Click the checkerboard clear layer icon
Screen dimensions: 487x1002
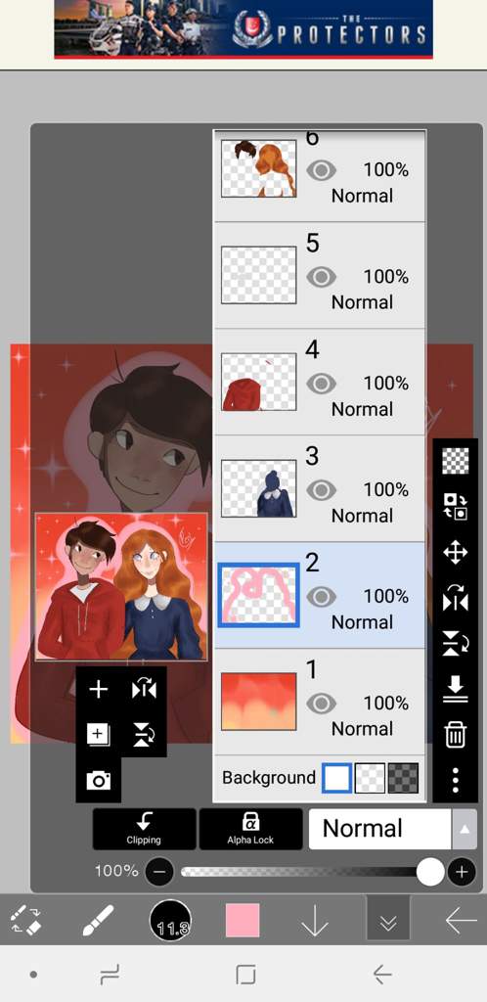click(x=455, y=461)
